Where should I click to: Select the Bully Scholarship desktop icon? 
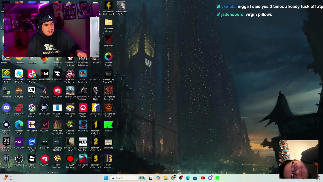coord(109,161)
